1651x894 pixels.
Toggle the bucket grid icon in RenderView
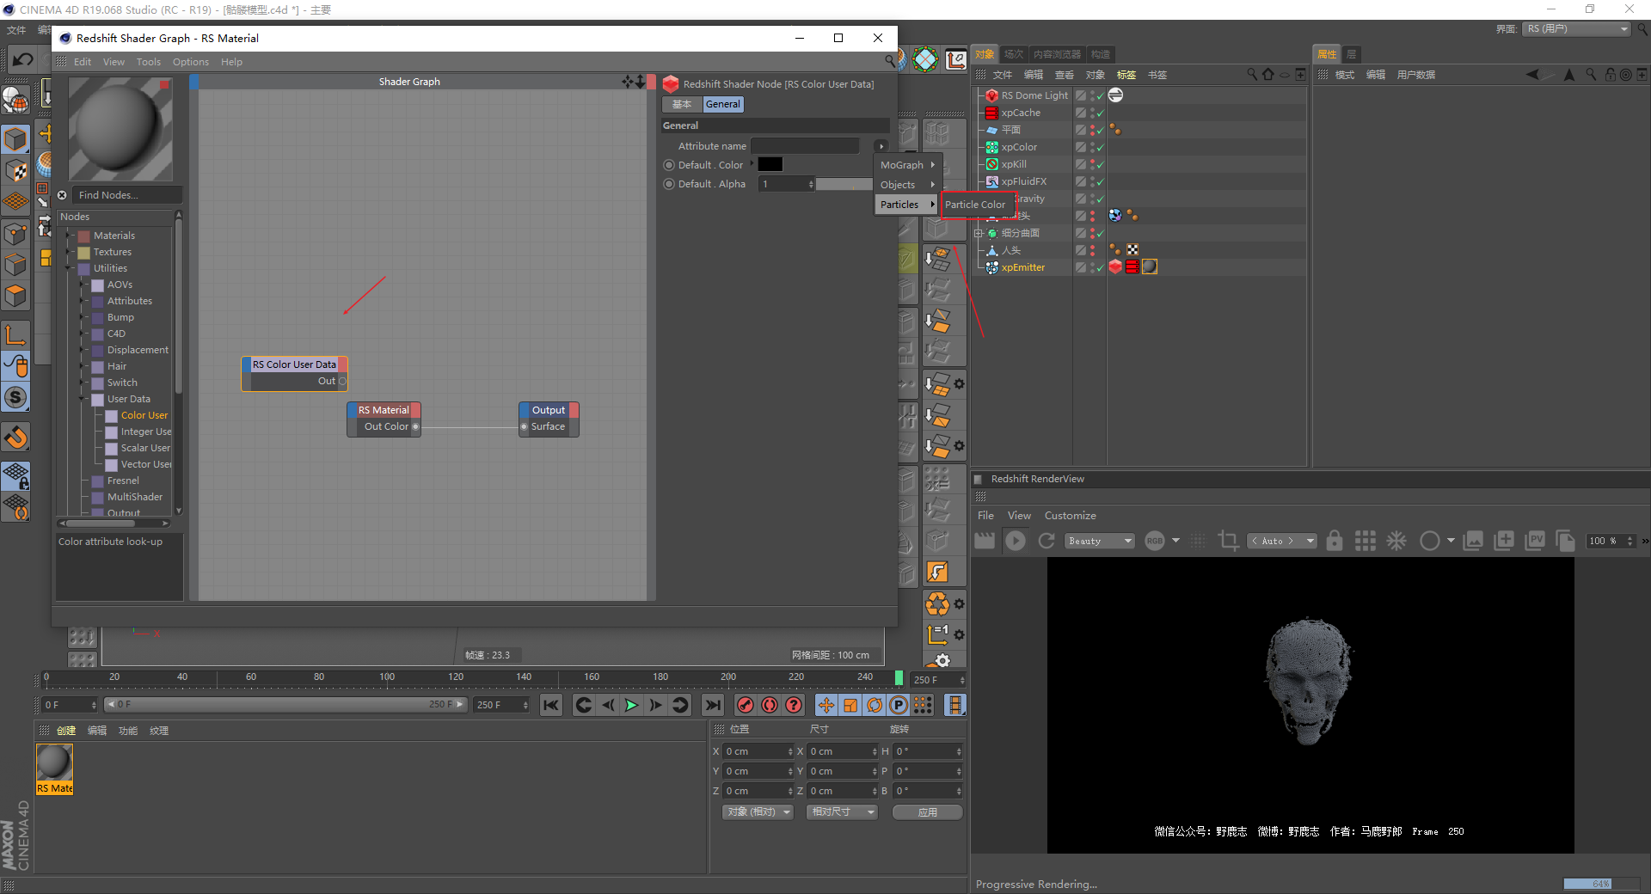(1366, 541)
